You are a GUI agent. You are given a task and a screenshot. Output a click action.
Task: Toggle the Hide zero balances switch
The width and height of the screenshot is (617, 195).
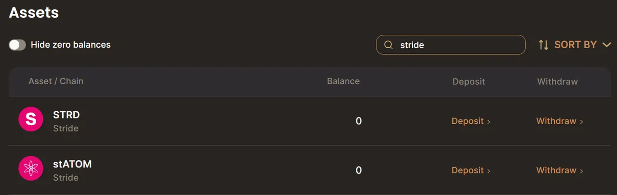click(17, 45)
